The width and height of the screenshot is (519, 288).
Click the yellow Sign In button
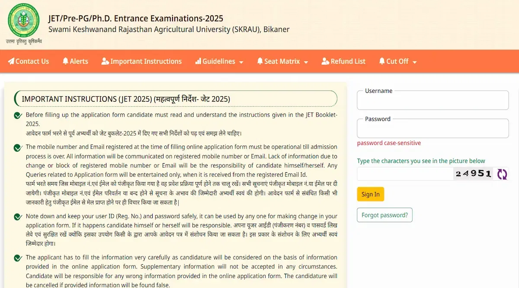(370, 194)
